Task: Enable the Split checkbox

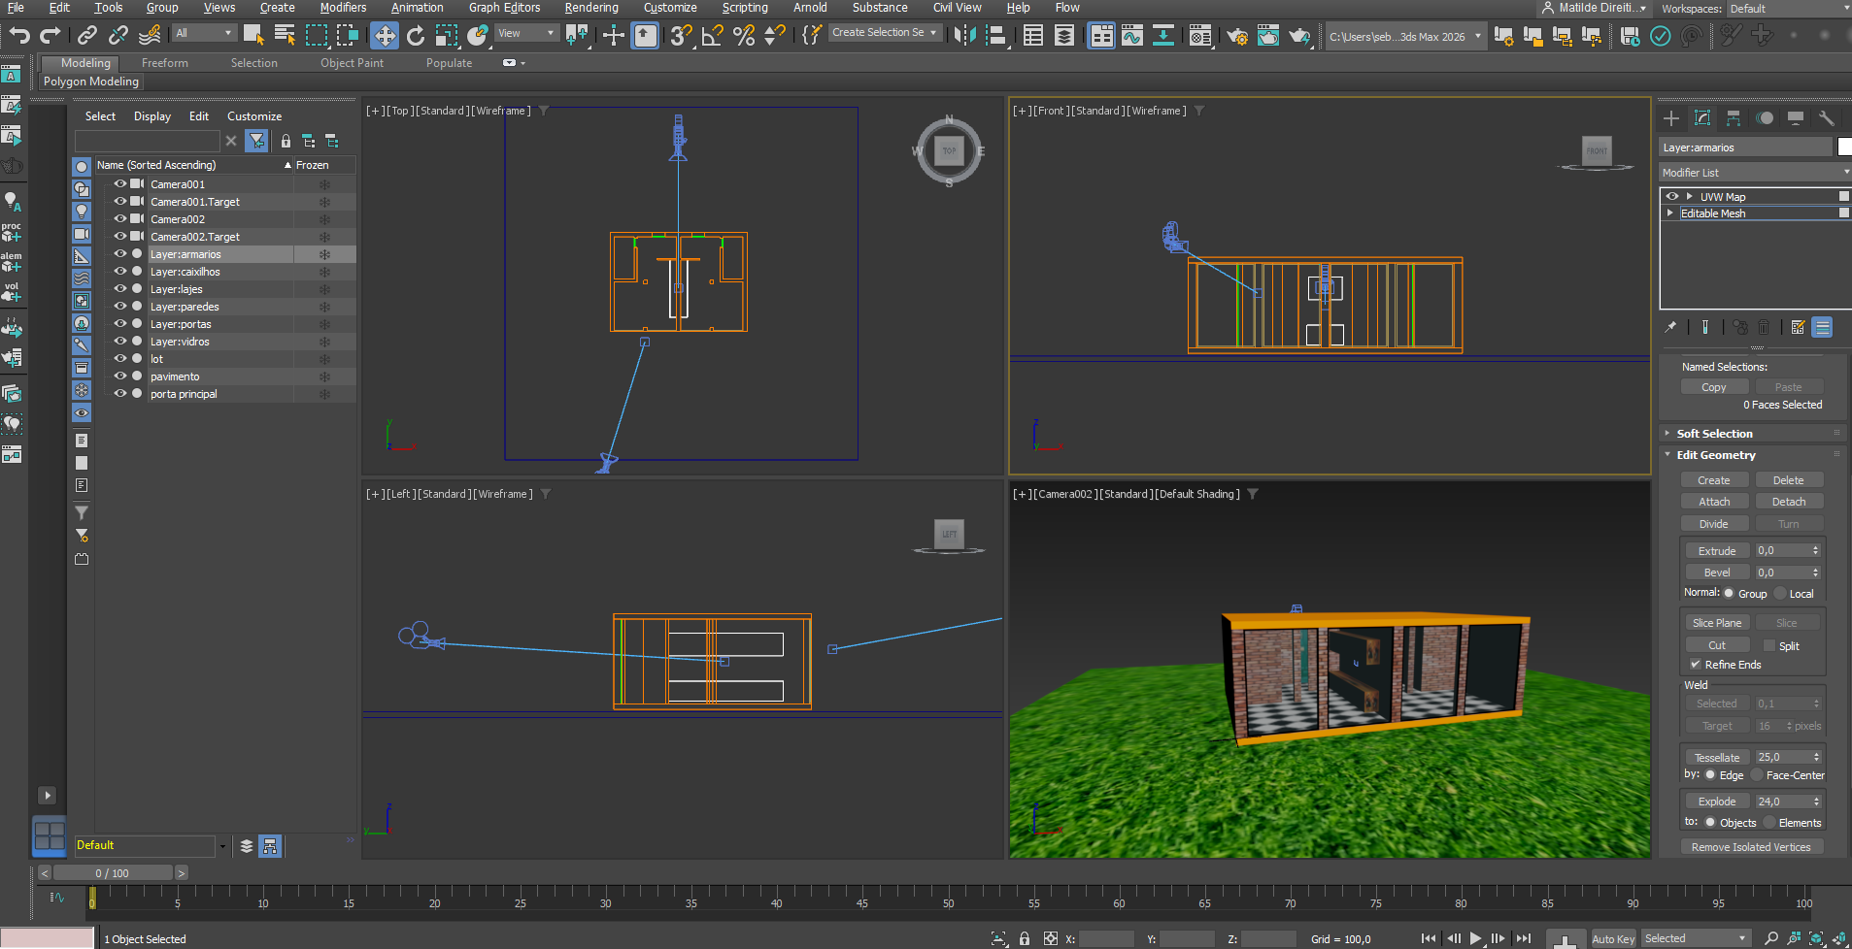Action: (x=1768, y=646)
